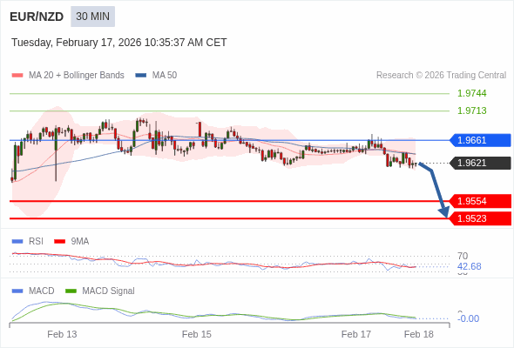514x348 pixels.
Task: Click the 1.9713 resistance label
Action: tap(471, 110)
